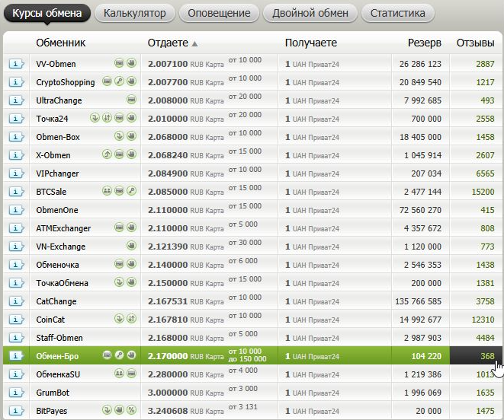Image resolution: width=504 pixels, height=420 pixels.
Task: Open info icon for ОбменкаSU
Action: [16, 374]
